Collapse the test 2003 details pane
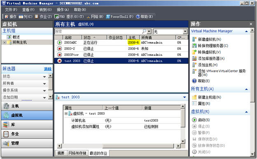This screenshot has width=257, height=159. coord(185,97)
